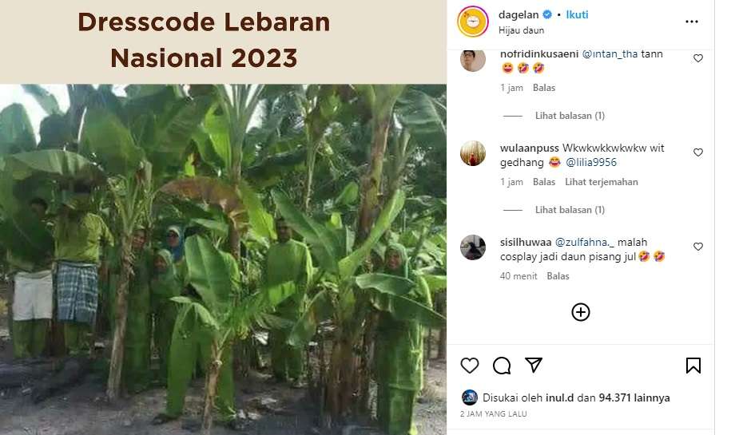Screen dimensions: 739x435
Task: Like sisilhuwaa's comment
Action: pyautogui.click(x=698, y=247)
